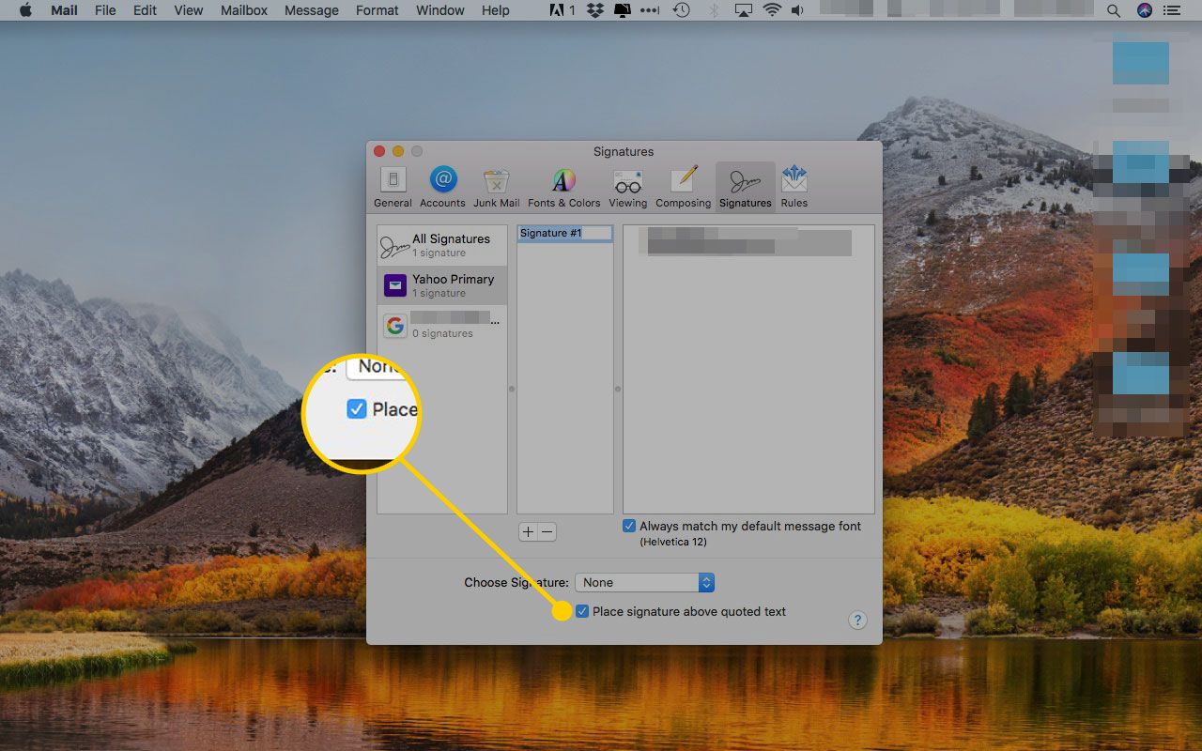Screen dimensions: 1202x751
Task: Select the Signature #1 name field
Action: tap(564, 233)
